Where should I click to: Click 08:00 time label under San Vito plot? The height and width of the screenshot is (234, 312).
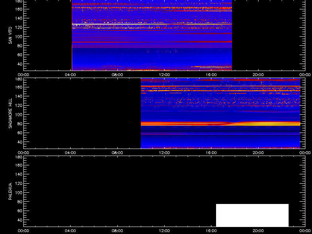point(117,75)
